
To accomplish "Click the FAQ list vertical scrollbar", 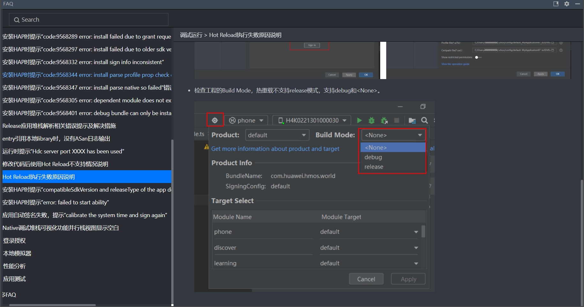I will (x=173, y=222).
